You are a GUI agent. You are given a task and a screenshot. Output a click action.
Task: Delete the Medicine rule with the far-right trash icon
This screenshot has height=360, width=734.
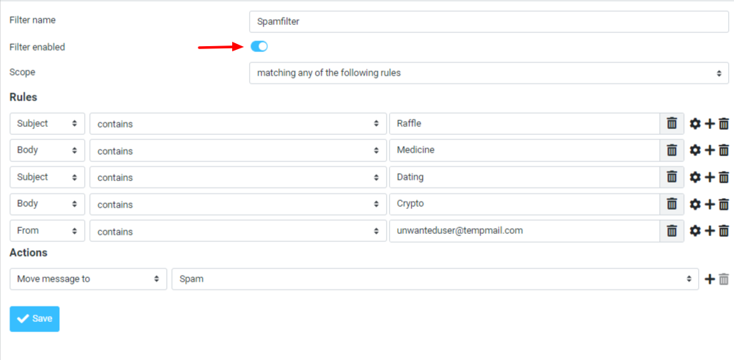pos(724,150)
